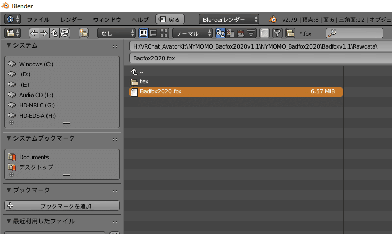The width and height of the screenshot is (392, 234).
Task: Toggle folder filter icon
Action: 290,33
